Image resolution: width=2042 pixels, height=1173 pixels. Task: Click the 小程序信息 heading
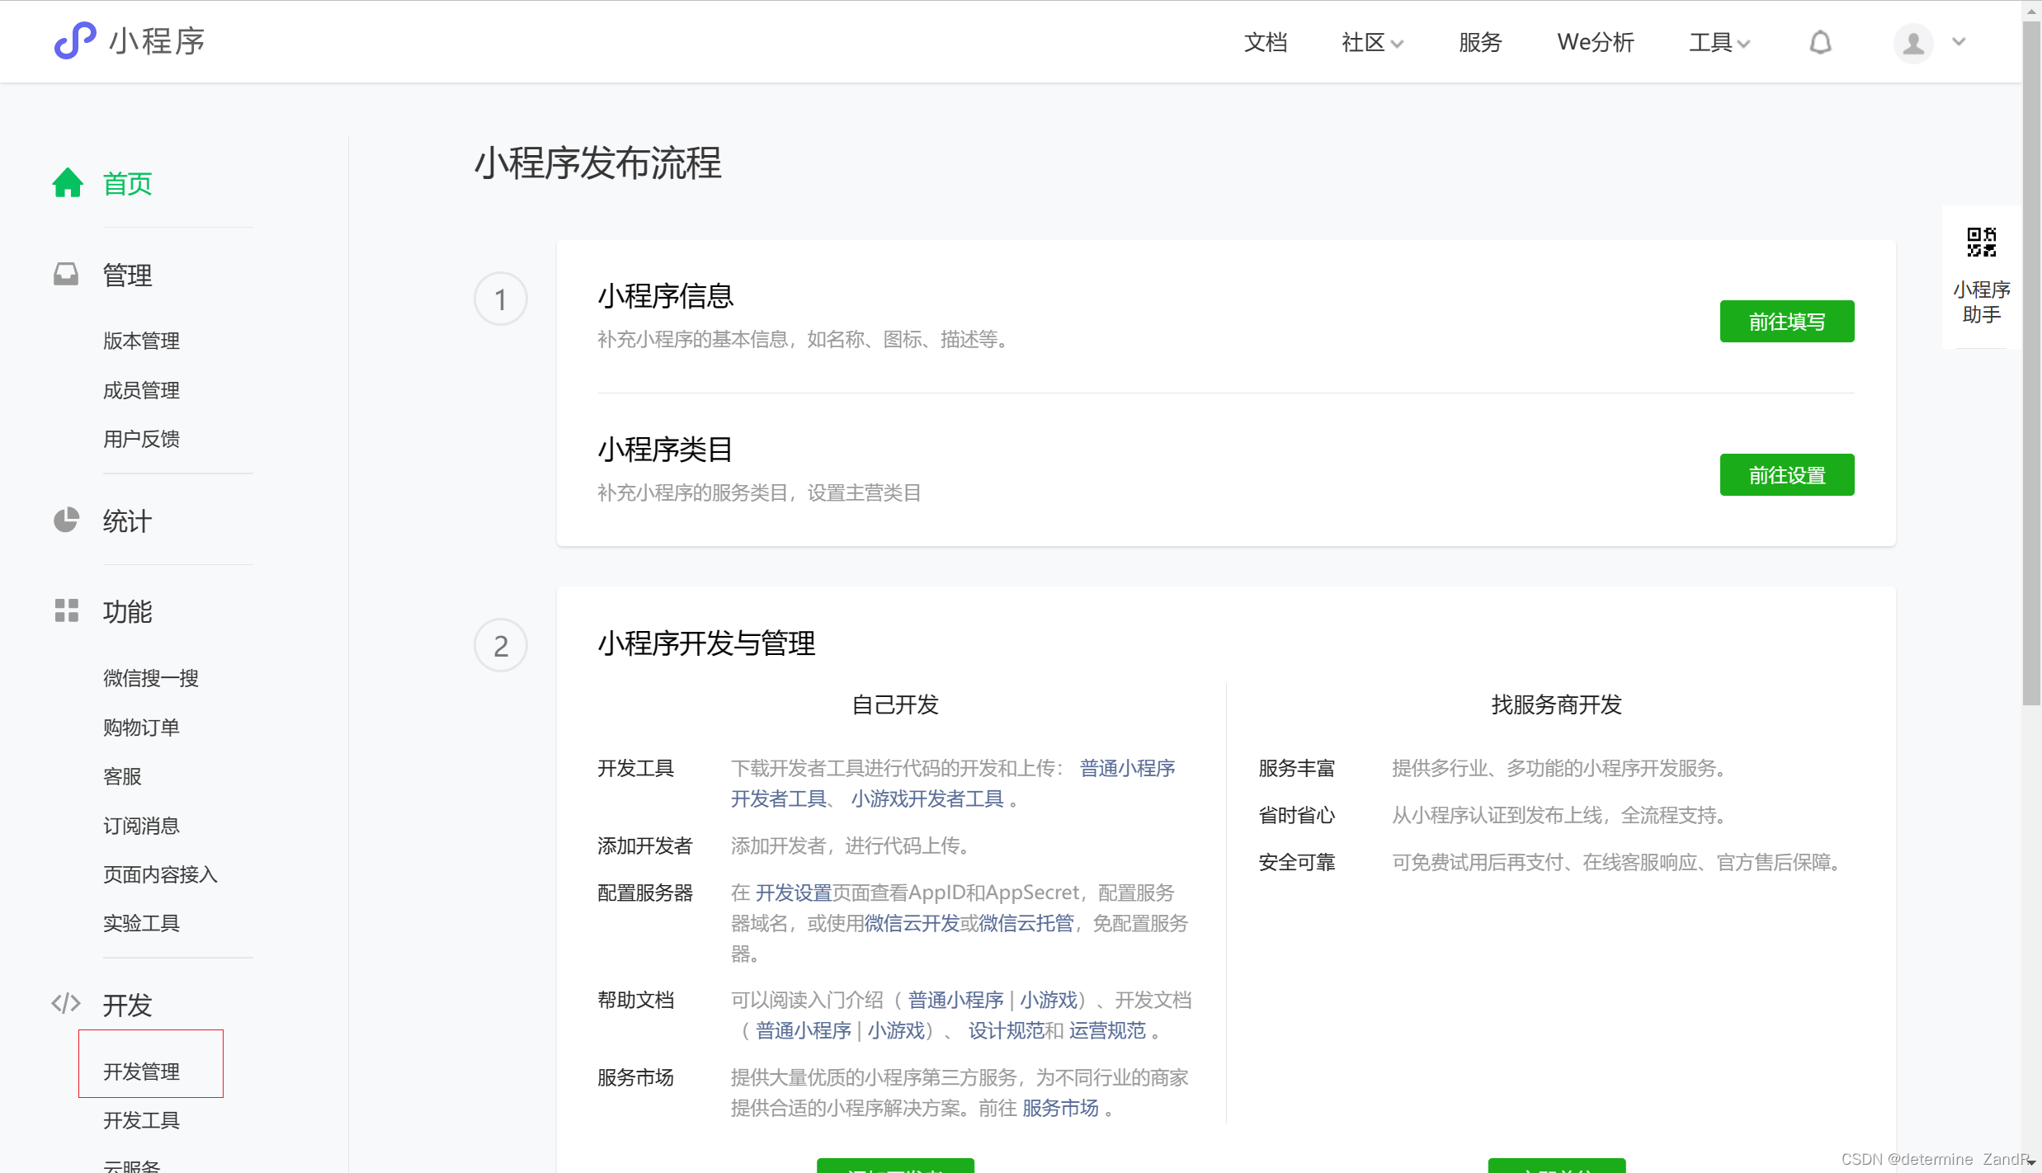[665, 295]
